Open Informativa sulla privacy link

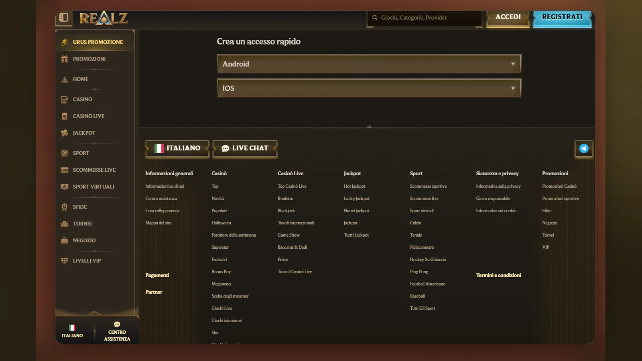pyautogui.click(x=498, y=186)
